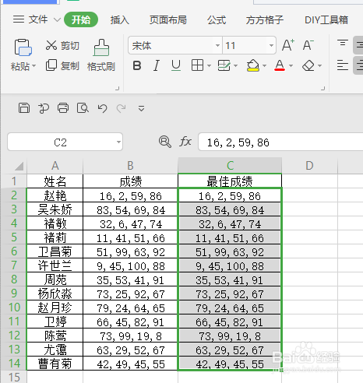Click the magnifier zoom icon by formula bar
The height and width of the screenshot is (383, 363).
pos(165,142)
